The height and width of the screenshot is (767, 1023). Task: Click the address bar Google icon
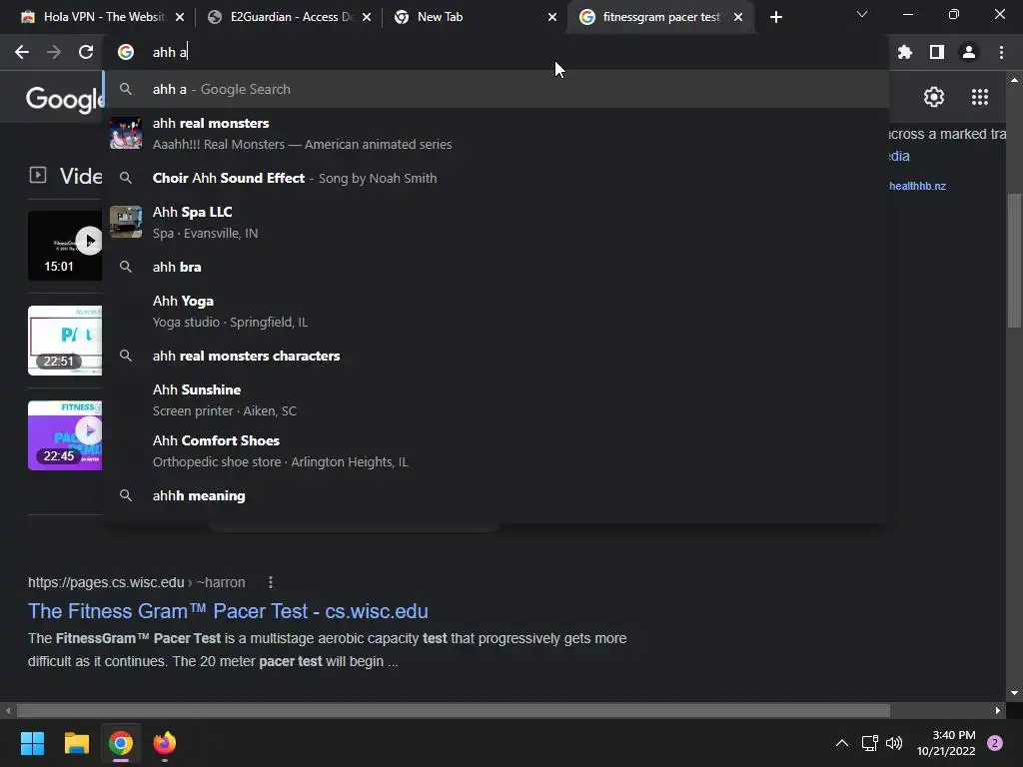pyautogui.click(x=125, y=52)
